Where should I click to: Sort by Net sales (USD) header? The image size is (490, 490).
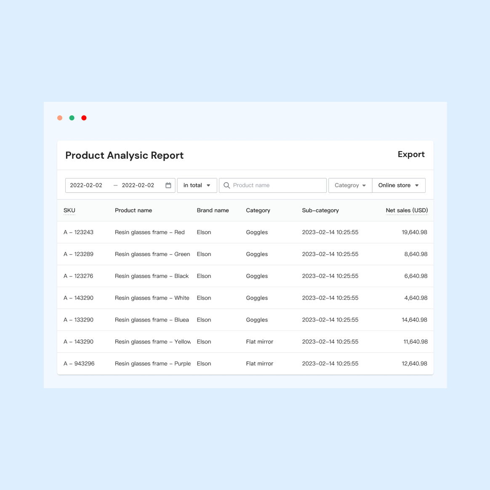(x=407, y=210)
